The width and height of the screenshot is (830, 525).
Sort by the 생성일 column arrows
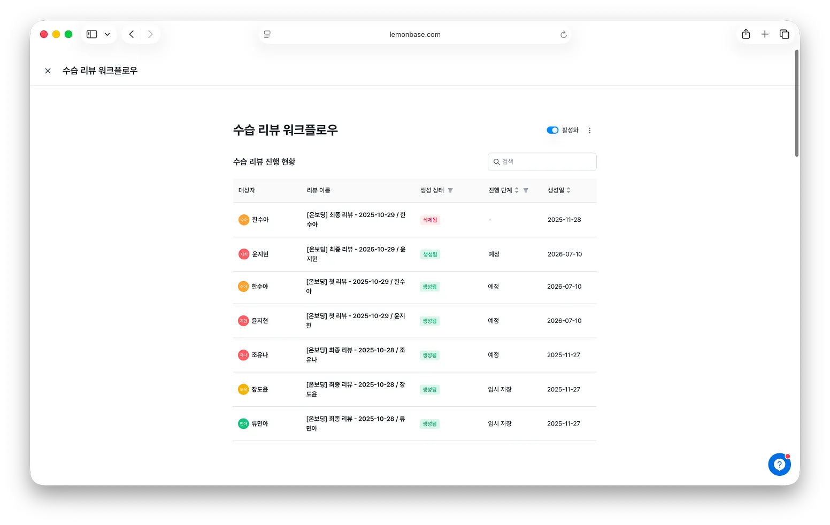click(568, 190)
